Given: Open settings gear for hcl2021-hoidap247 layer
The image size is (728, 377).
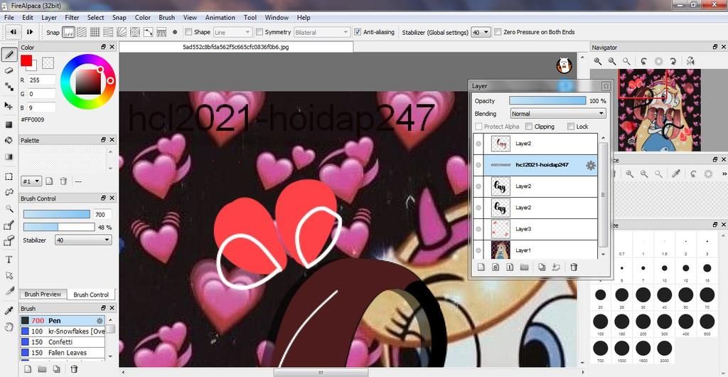Looking at the screenshot, I should click(x=590, y=165).
